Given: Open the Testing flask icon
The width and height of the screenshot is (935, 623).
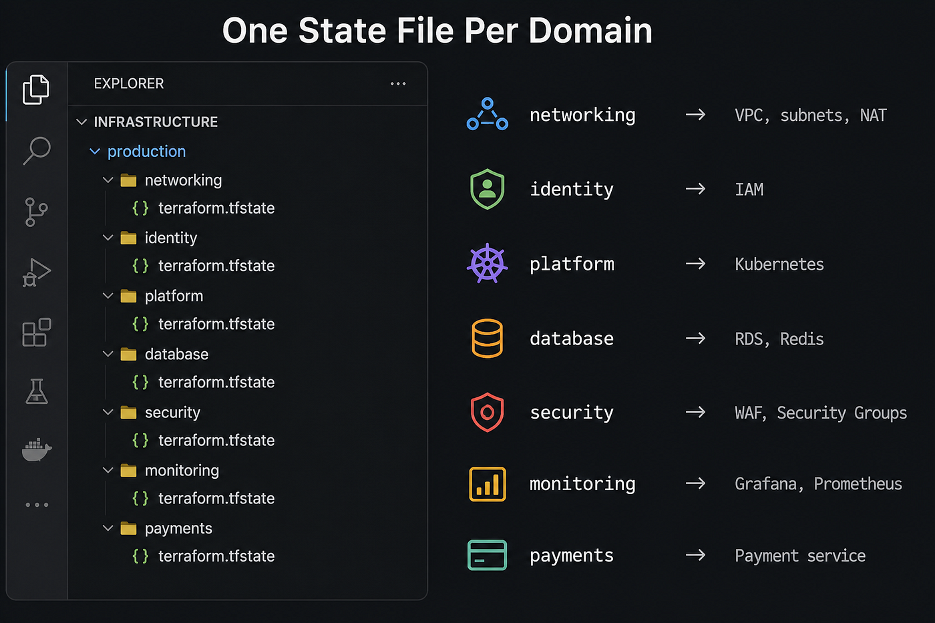Looking at the screenshot, I should [x=36, y=391].
